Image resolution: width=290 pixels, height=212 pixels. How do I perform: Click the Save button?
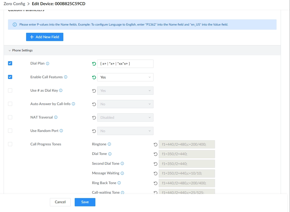(85, 202)
